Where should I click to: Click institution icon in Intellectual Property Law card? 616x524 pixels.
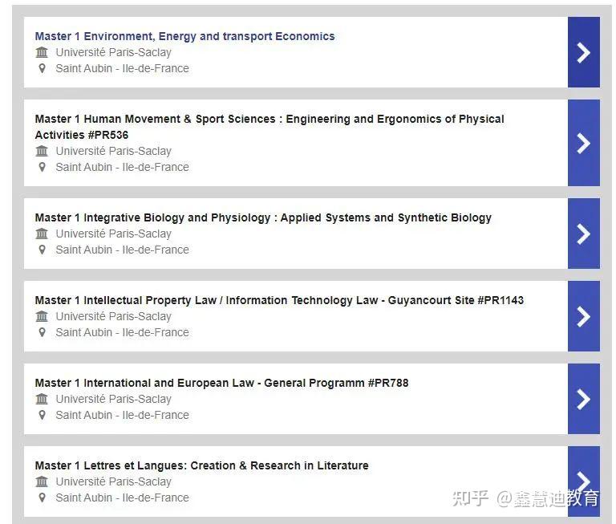coord(42,316)
